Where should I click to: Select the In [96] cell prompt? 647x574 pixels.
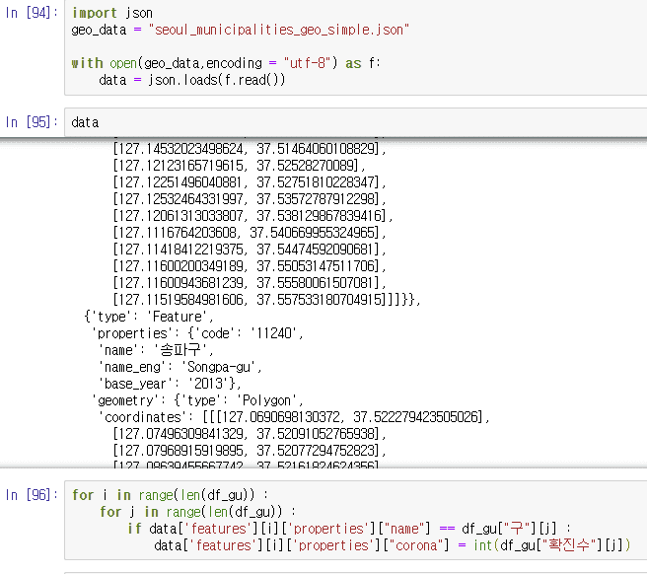pos(32,494)
